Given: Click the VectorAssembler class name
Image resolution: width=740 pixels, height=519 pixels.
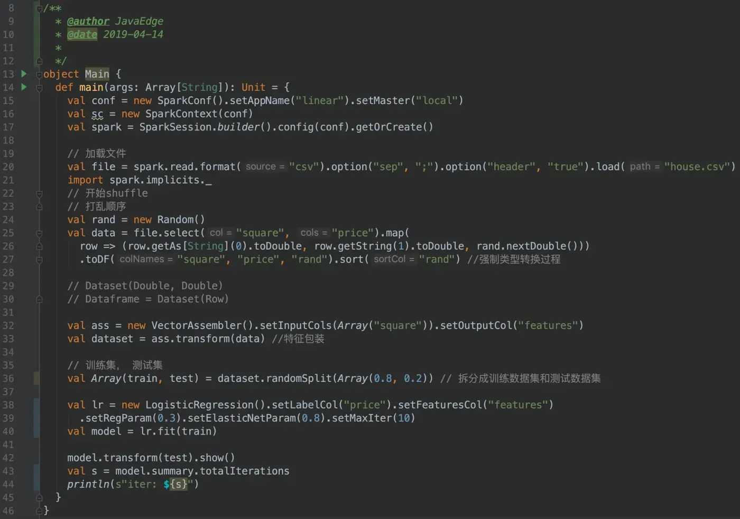Looking at the screenshot, I should tap(197, 326).
